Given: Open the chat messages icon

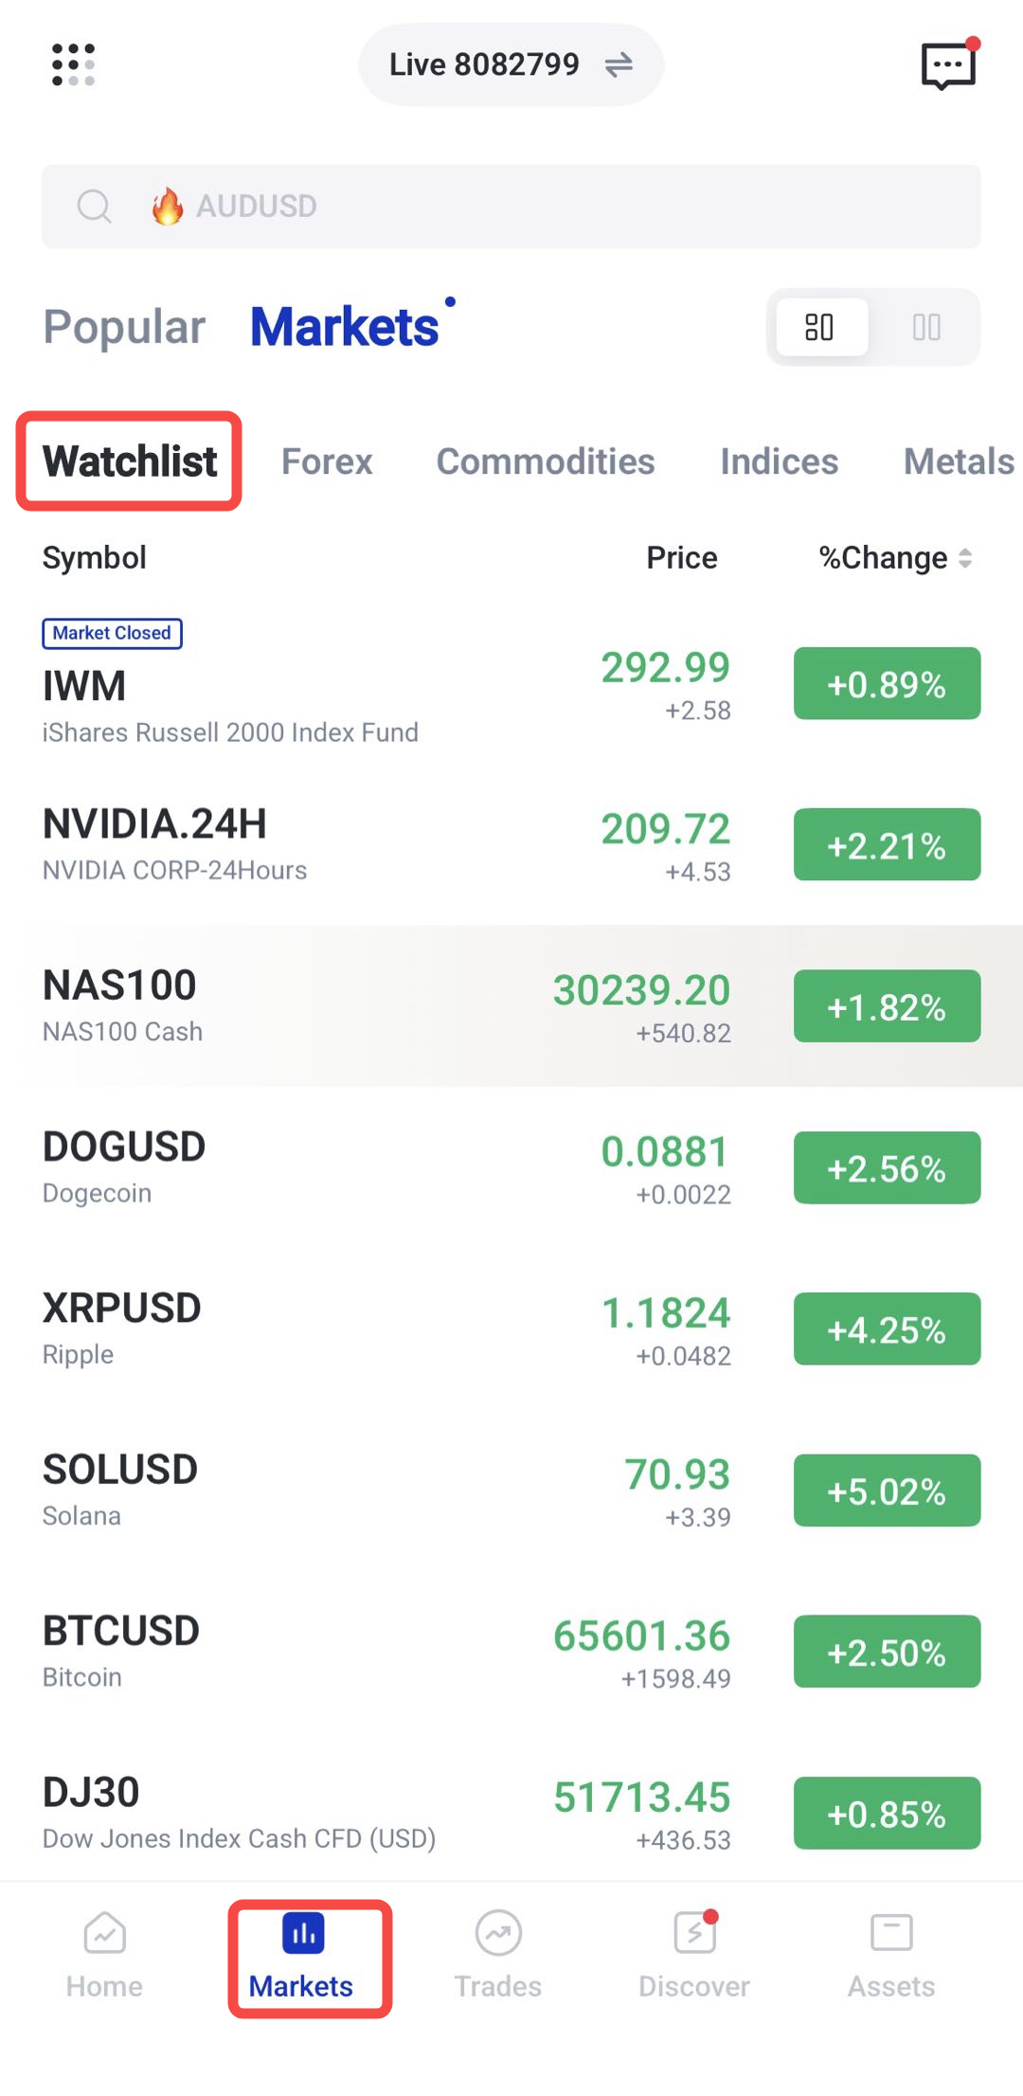Looking at the screenshot, I should point(949,64).
